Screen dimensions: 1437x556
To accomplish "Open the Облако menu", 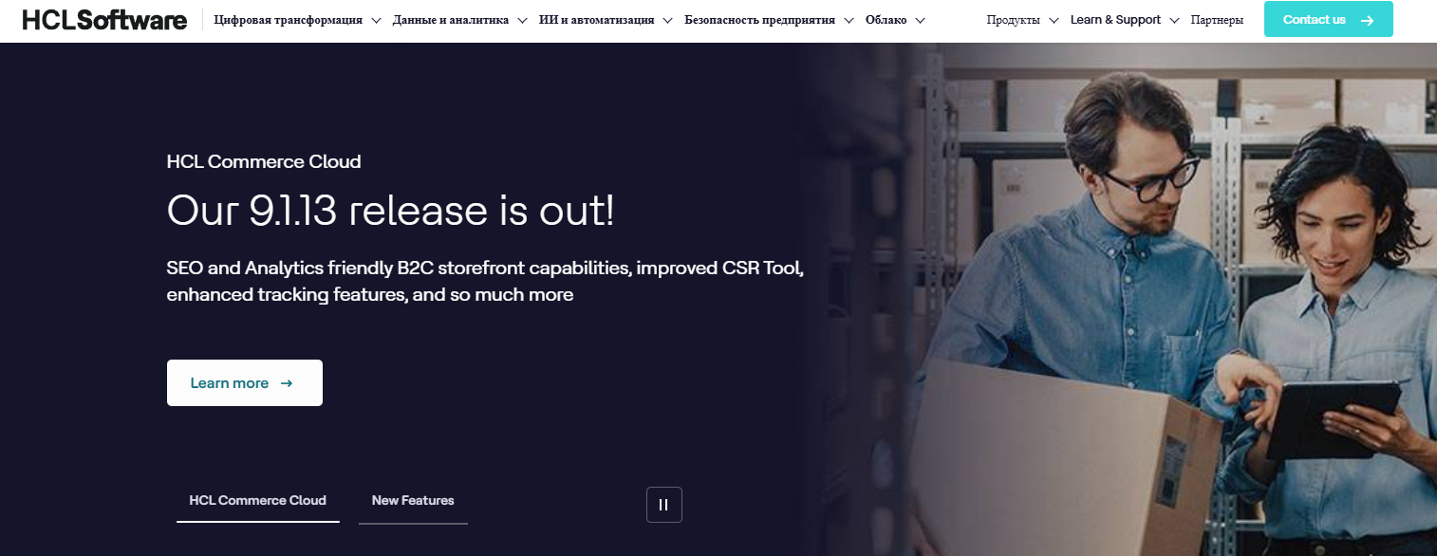I will pos(886,20).
